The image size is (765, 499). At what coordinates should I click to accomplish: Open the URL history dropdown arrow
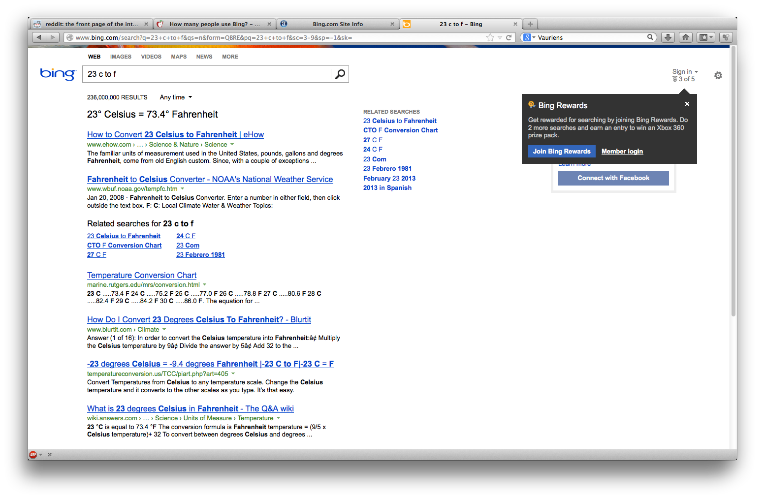click(x=500, y=37)
